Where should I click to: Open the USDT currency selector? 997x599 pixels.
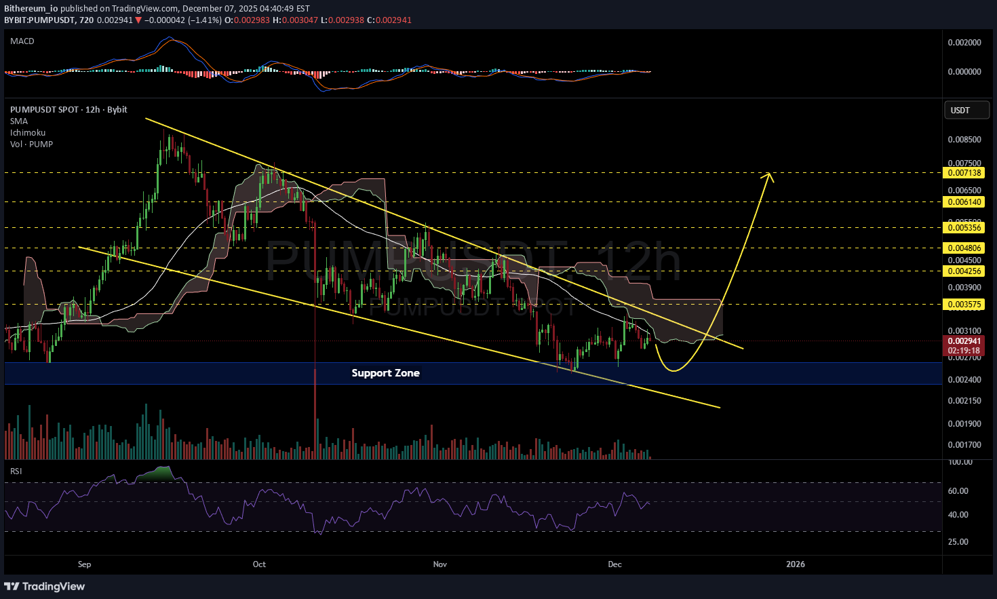tap(966, 110)
